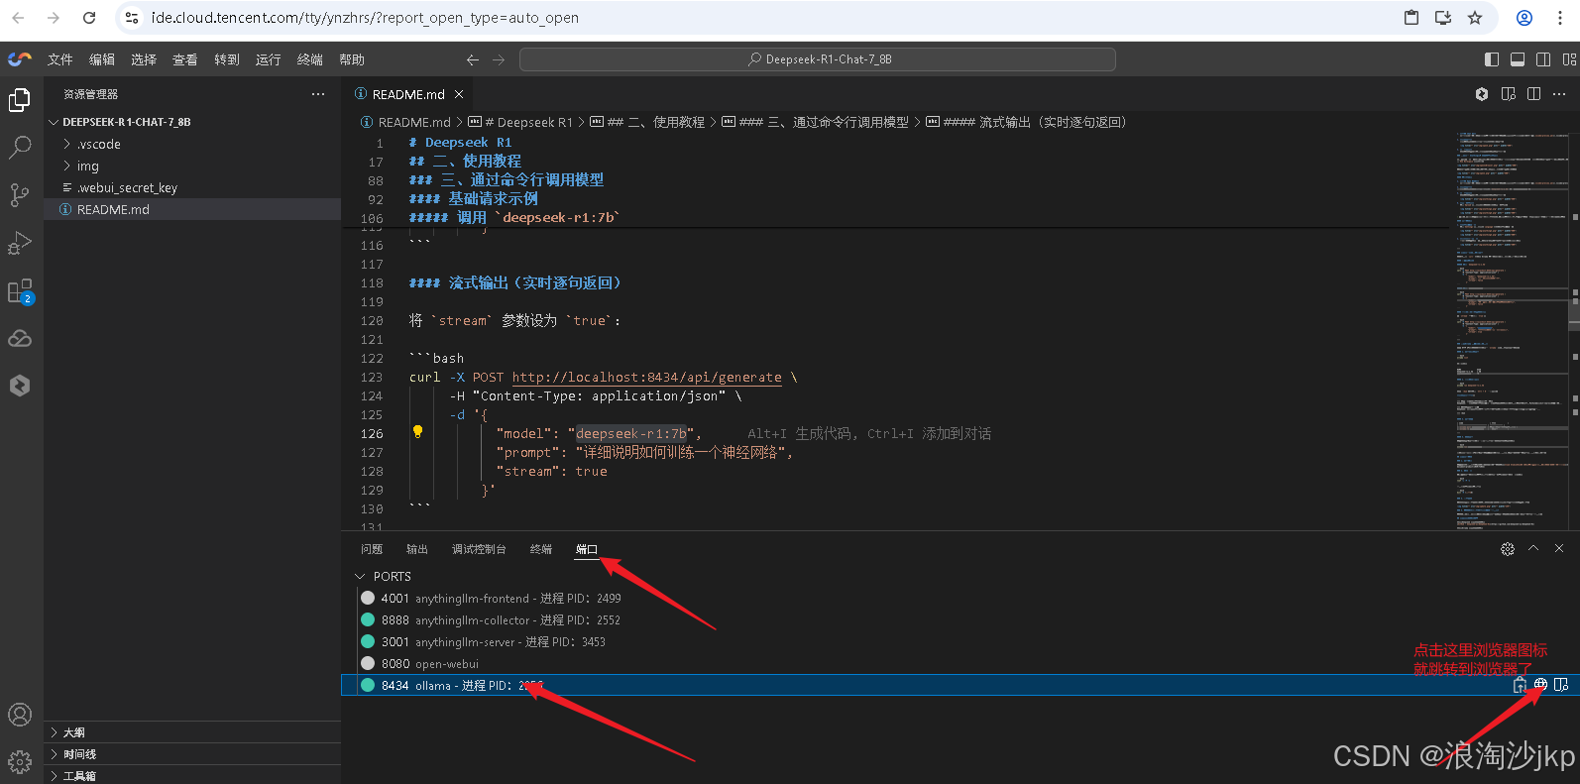Open the 帮助 menu
This screenshot has height=784, width=1580.
(352, 59)
